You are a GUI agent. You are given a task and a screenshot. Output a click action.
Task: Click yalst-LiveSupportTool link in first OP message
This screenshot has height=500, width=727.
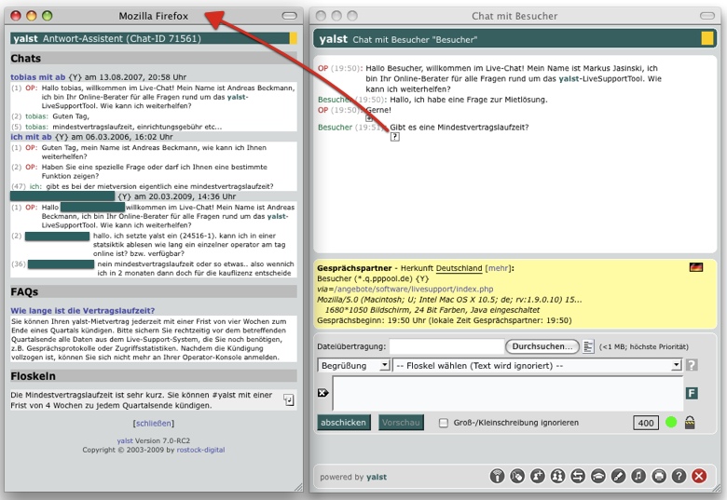(610, 79)
